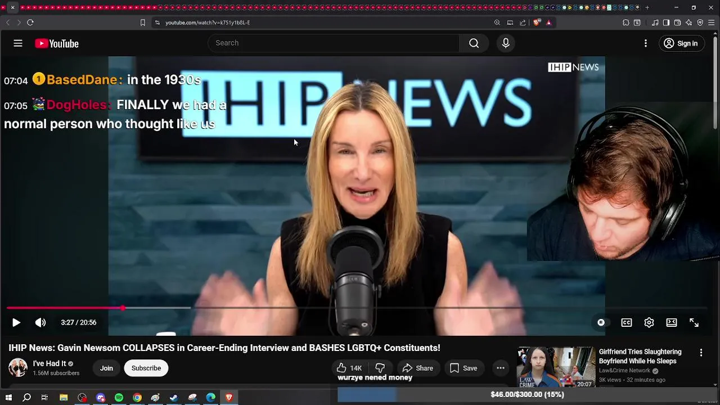This screenshot has height=405, width=720.
Task: Open browser extensions puzzle icon
Action: 626,22
